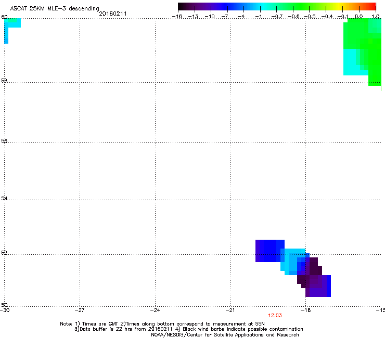
Task: Click the -7 label on the color bar
Action: point(225,17)
